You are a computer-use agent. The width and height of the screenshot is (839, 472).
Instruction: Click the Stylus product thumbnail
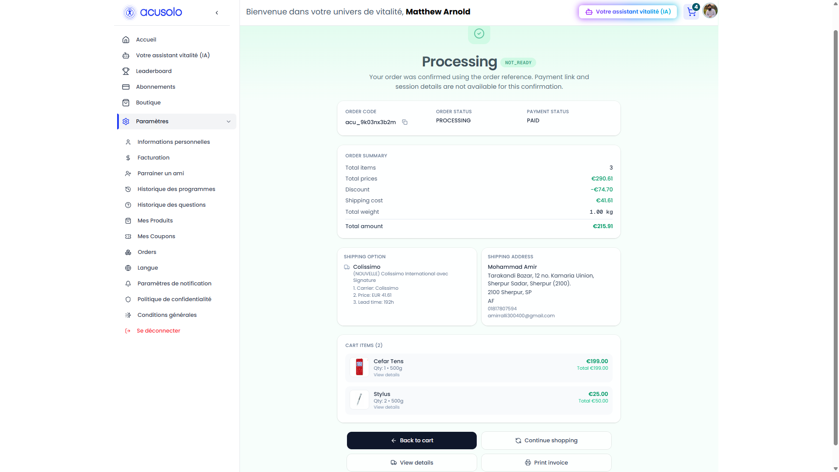click(x=359, y=399)
